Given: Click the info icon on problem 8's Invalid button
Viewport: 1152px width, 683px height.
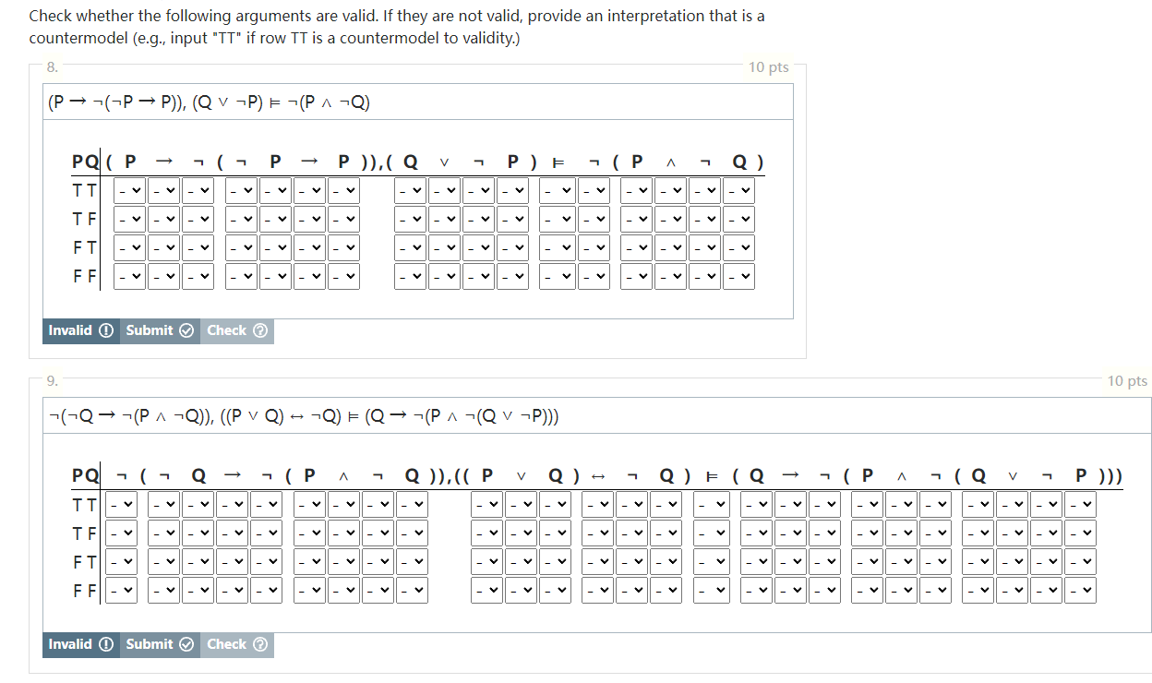Looking at the screenshot, I should point(104,330).
